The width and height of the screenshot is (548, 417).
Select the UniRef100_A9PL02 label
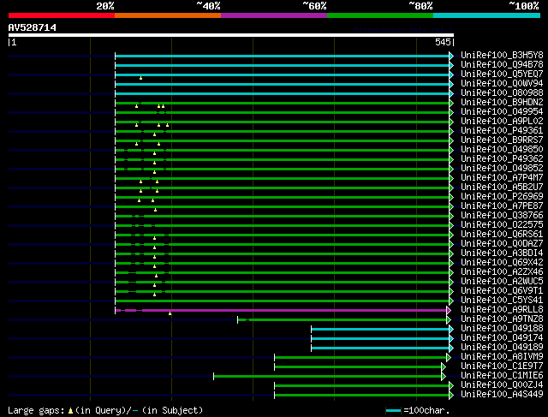pos(502,122)
